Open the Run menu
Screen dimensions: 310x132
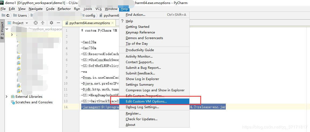77,9
